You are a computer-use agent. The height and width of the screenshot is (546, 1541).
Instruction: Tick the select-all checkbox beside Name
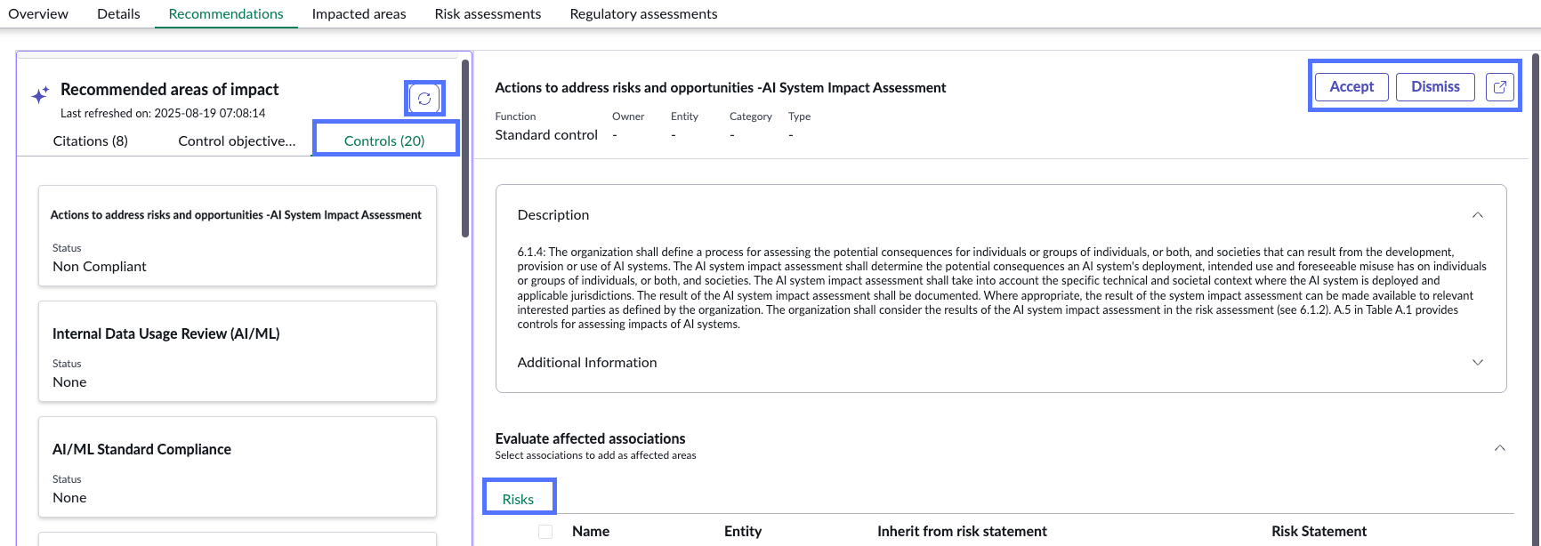pos(545,532)
